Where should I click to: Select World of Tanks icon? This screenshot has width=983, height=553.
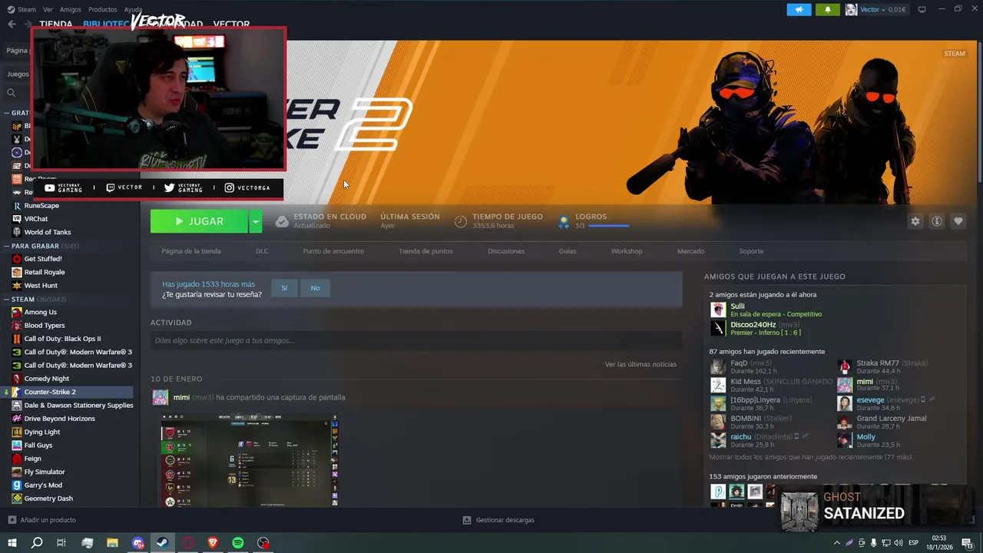[x=17, y=232]
